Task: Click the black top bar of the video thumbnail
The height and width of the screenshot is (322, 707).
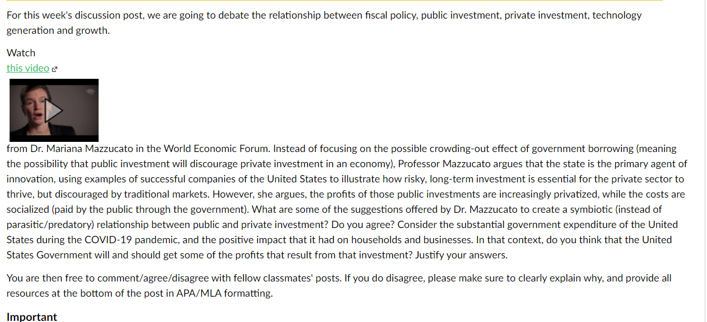Action: 54,82
